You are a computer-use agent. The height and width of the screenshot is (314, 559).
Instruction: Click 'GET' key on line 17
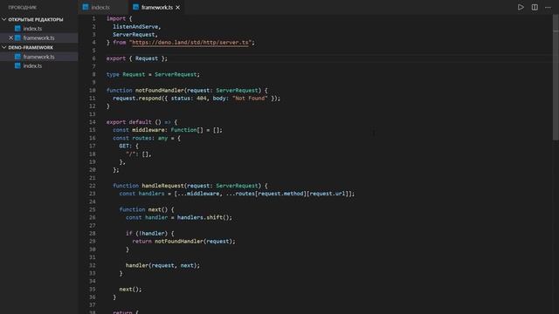tap(124, 146)
